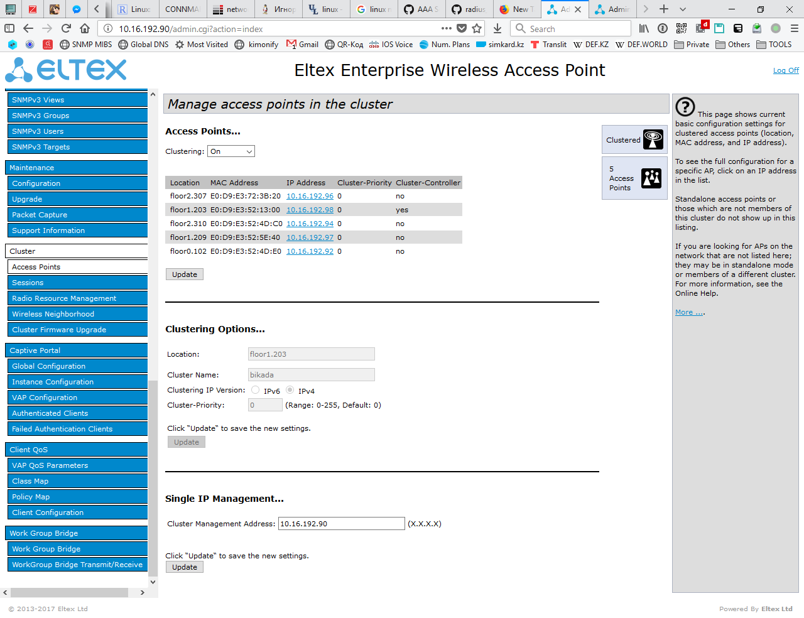
Task: Reload the page with the refresh icon
Action: (66, 28)
